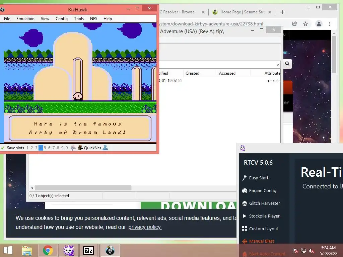Screen dimensions: 343x257
Task: Select save slot 2 in BizHawk
Action: click(32, 148)
